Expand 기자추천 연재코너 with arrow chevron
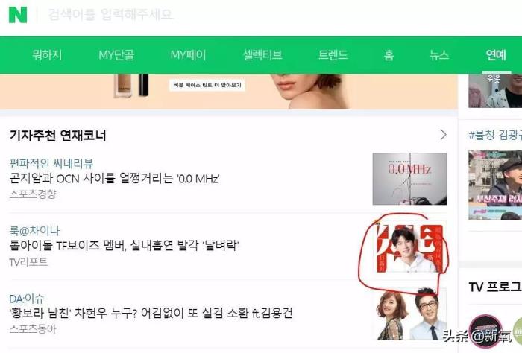Image resolution: width=522 pixels, height=353 pixels. point(443,135)
